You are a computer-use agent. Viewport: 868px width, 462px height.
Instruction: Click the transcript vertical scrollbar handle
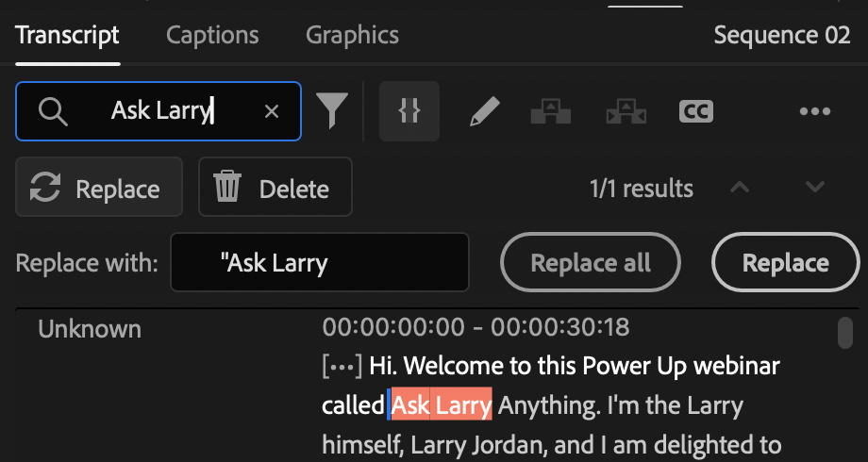tap(845, 332)
